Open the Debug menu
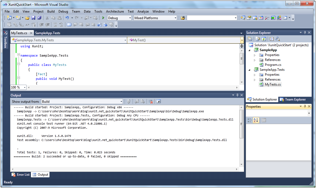This screenshot has width=316, height=188. [x=63, y=11]
